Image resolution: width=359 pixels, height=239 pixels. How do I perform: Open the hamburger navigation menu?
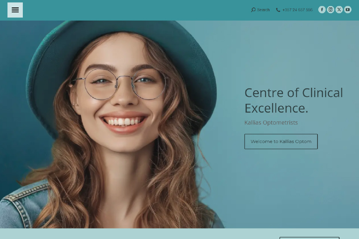tap(15, 10)
